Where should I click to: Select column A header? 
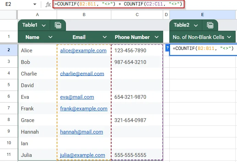(x=37, y=15)
